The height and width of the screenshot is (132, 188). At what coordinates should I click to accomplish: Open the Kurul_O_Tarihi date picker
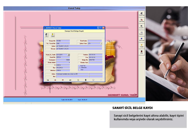(x=69, y=54)
